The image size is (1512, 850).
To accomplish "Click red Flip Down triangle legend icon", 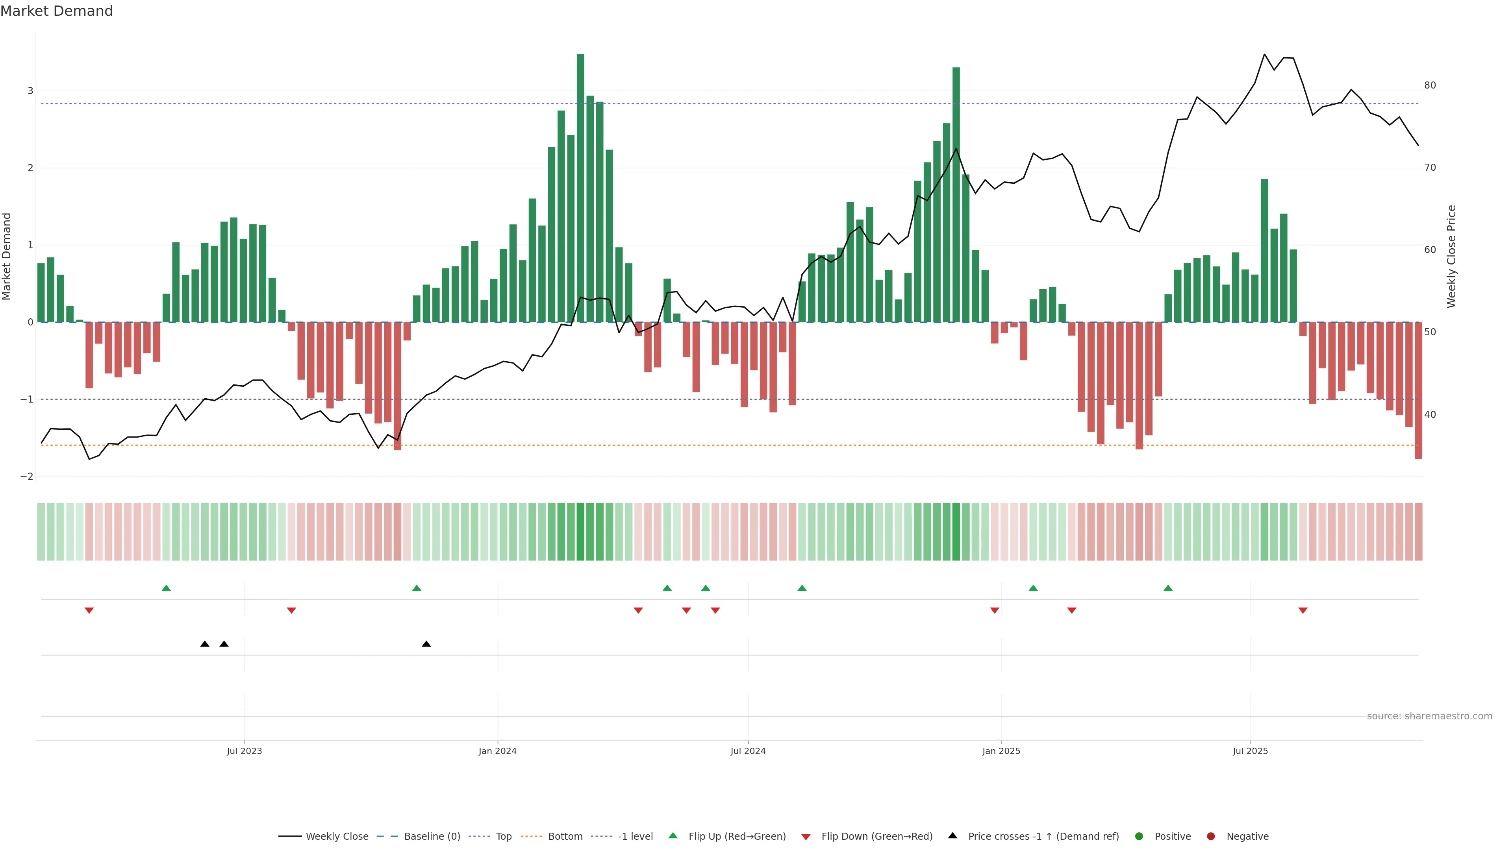I will [806, 837].
